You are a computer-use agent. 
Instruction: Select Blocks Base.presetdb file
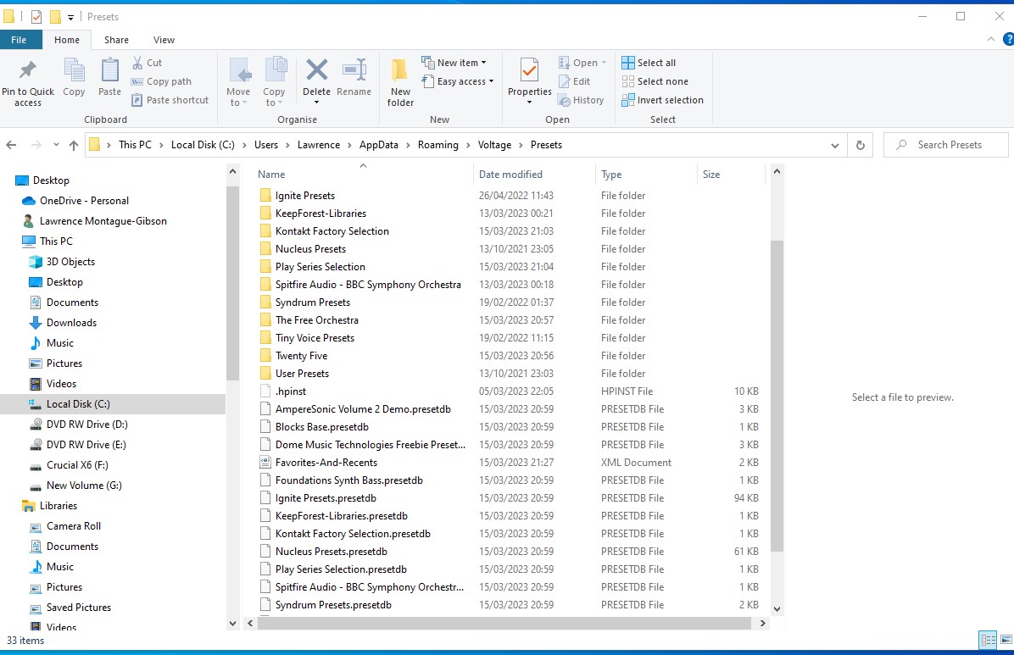pyautogui.click(x=321, y=427)
